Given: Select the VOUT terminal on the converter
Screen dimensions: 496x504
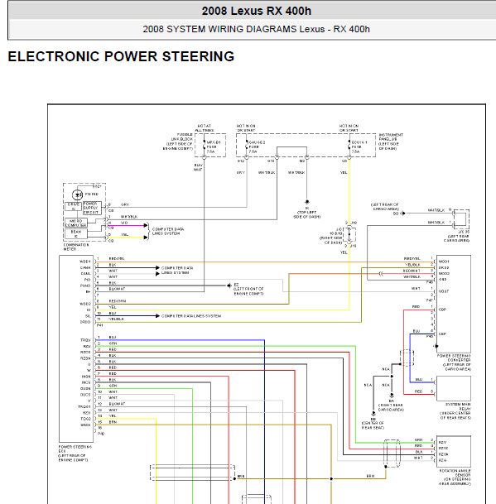Looking at the screenshot, I should coord(444,291).
